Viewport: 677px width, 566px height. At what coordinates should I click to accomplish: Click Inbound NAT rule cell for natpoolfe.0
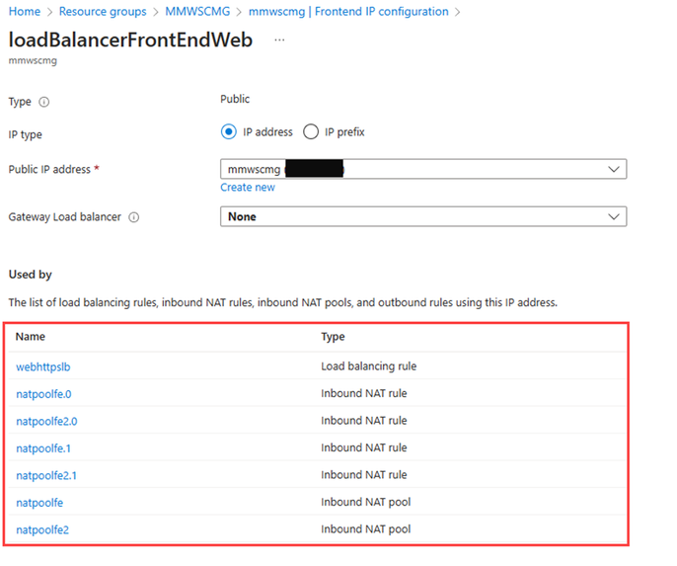coord(364,393)
